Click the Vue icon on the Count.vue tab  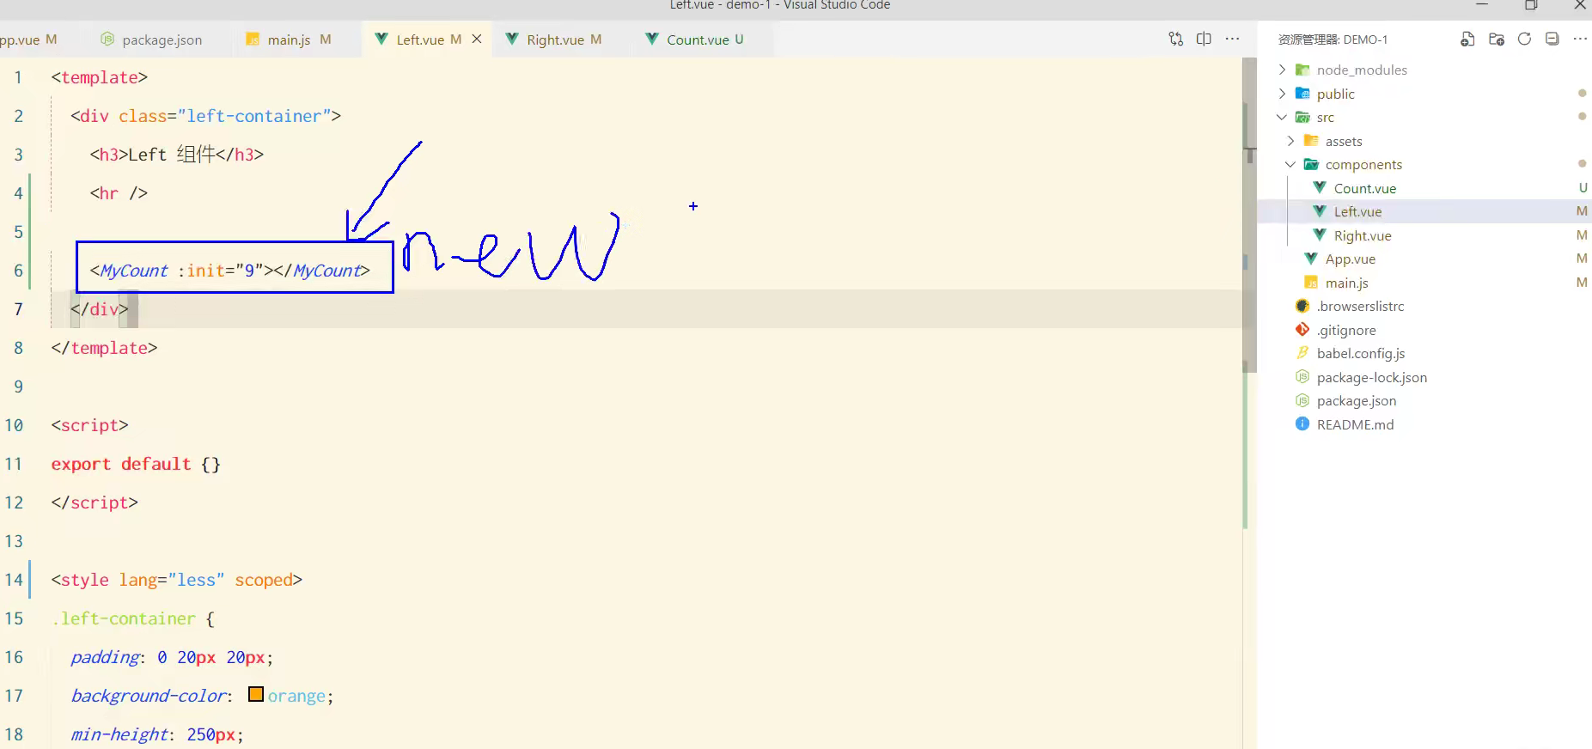coord(652,39)
